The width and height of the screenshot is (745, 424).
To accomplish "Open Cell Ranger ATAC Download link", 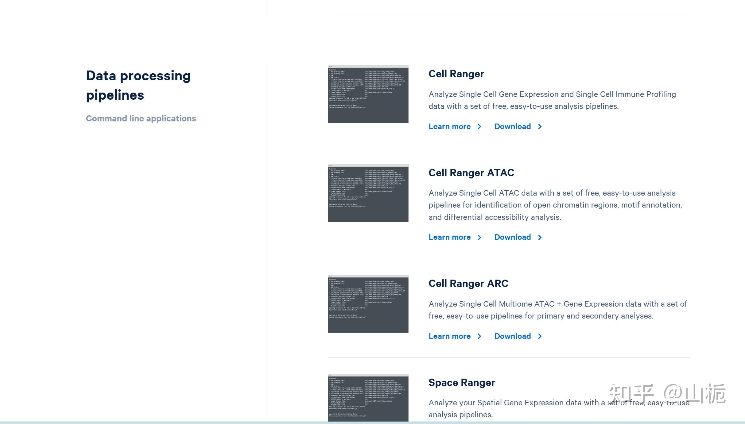I will 512,237.
